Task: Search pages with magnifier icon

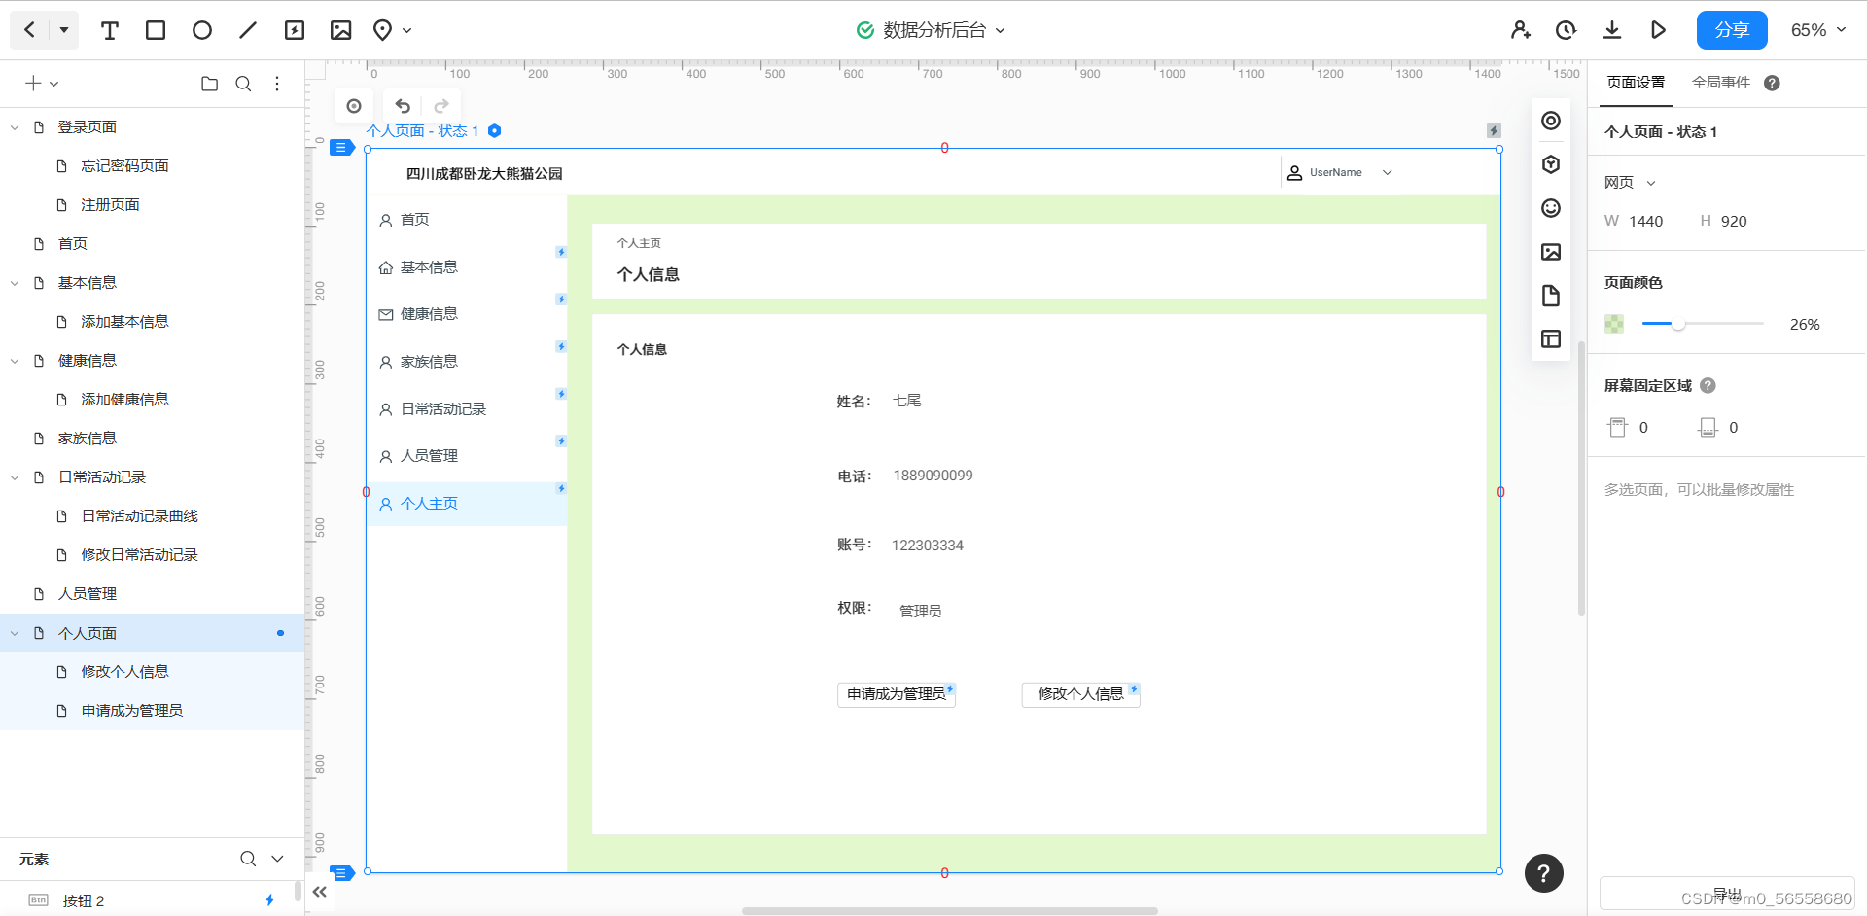Action: 244,84
